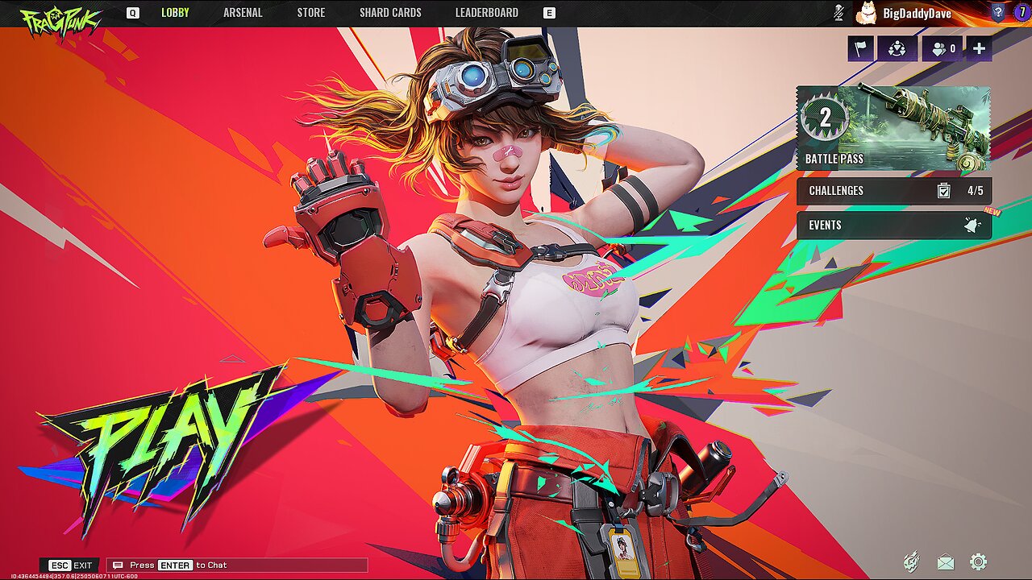The image size is (1032, 580).
Task: Open the Events panel
Action: [x=894, y=226]
